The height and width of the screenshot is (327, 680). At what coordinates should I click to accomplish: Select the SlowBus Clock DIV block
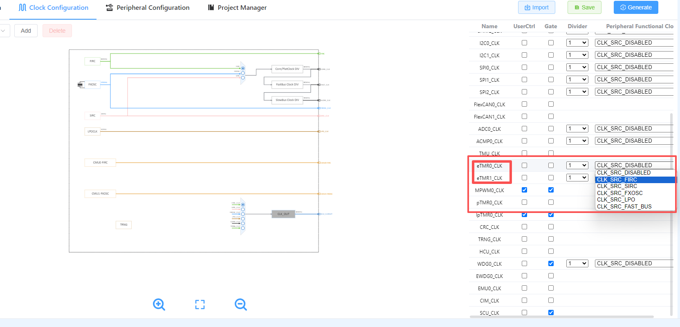click(287, 100)
